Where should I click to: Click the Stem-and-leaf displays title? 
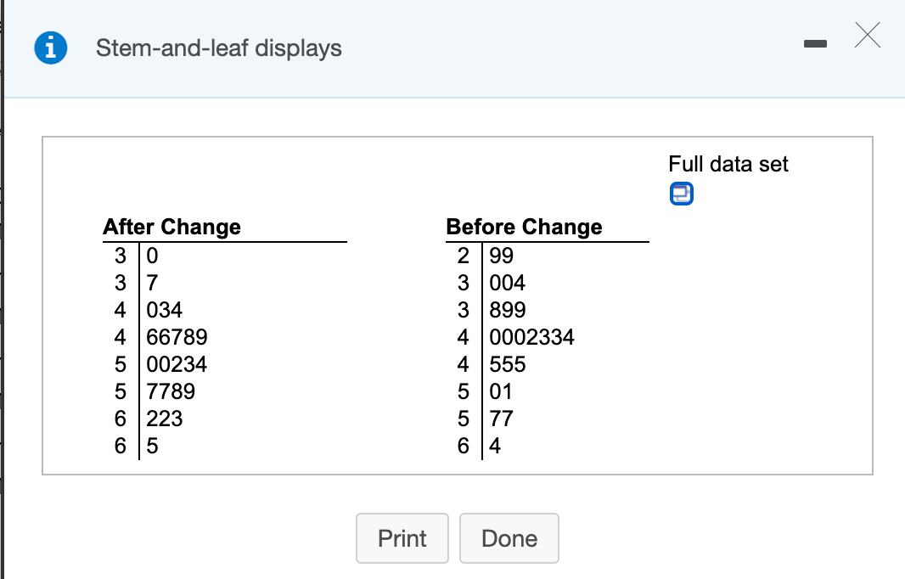219,48
